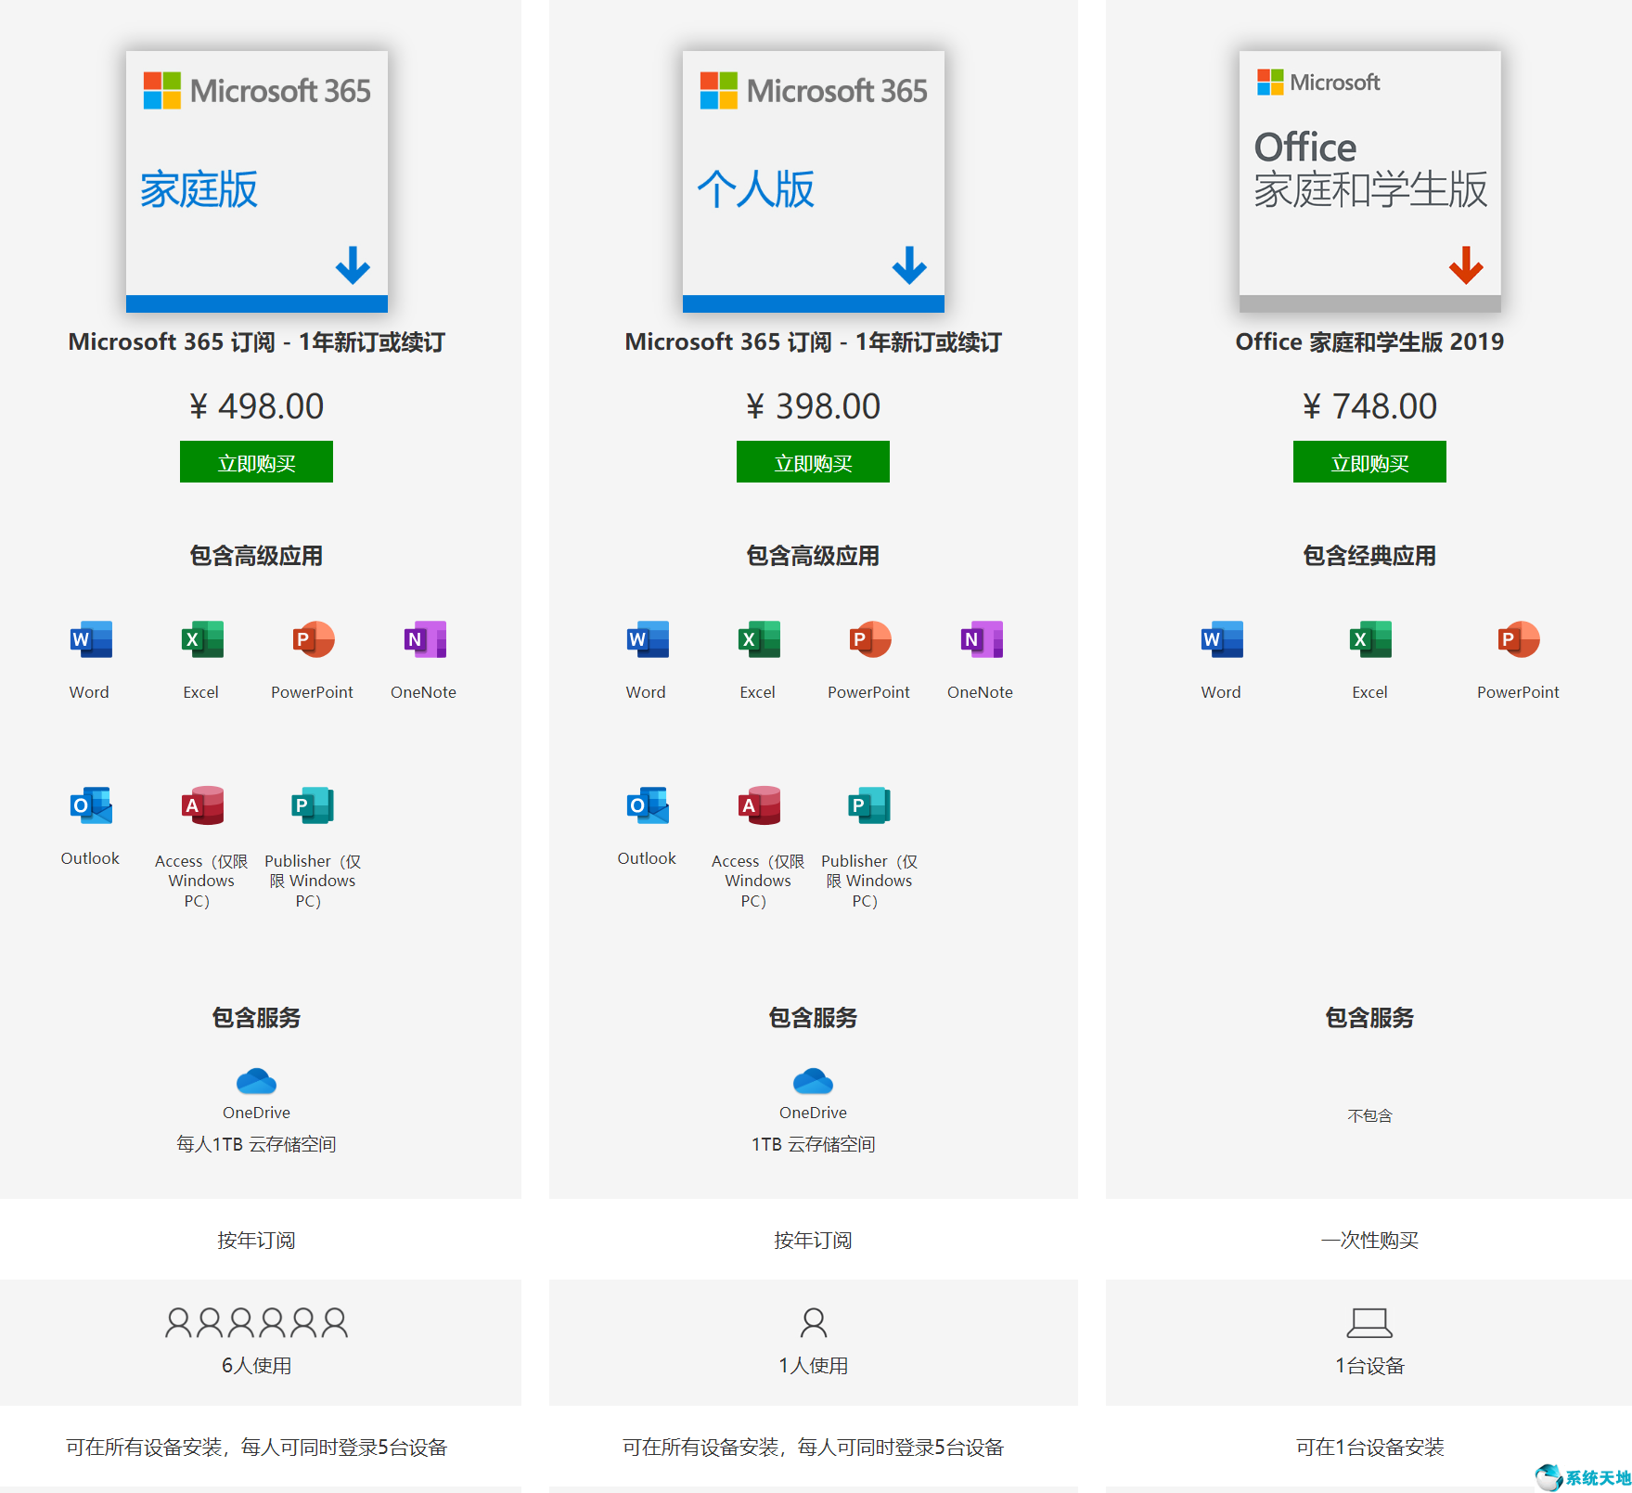Open the Microsoft 365 家庭版 product box image
This screenshot has width=1632, height=1493.
click(257, 182)
